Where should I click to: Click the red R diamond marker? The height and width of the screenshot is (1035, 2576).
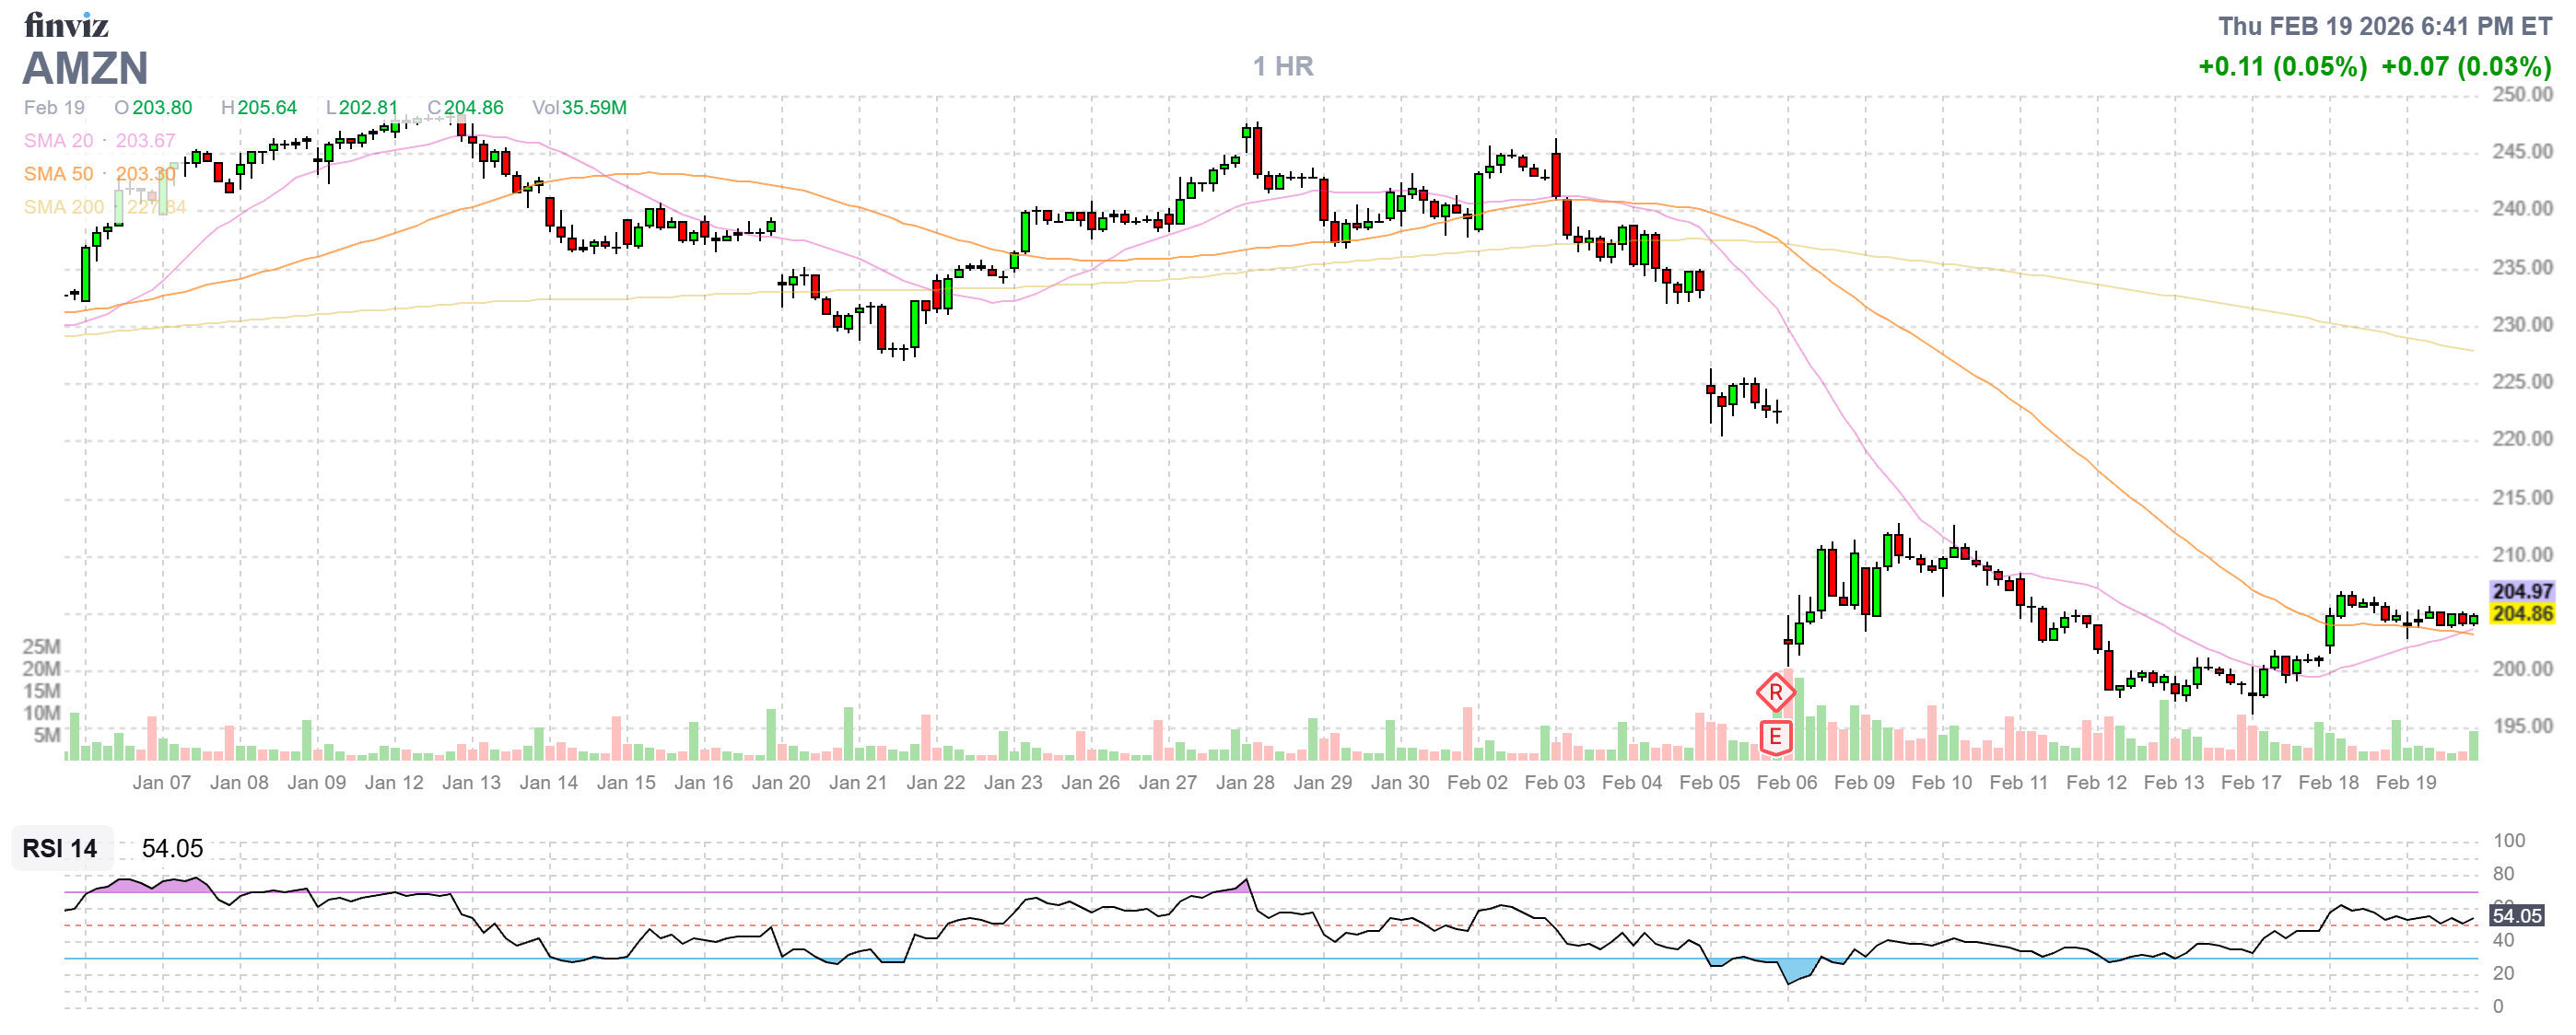(1775, 692)
